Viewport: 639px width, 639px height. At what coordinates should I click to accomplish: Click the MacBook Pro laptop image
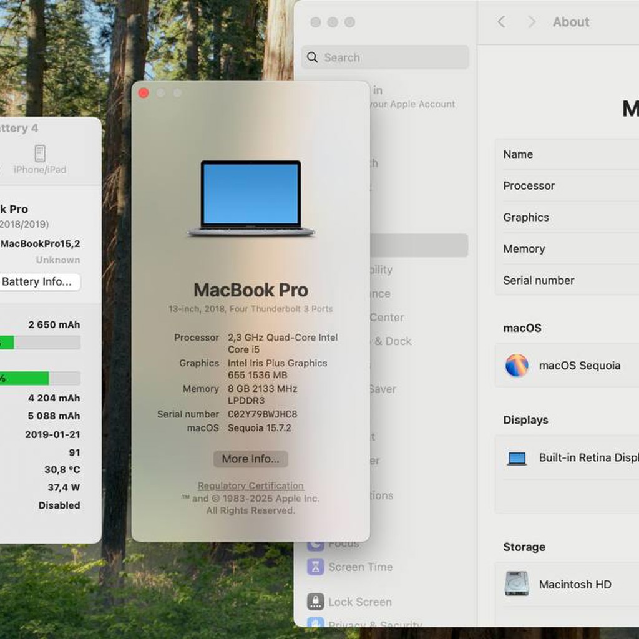pyautogui.click(x=251, y=198)
